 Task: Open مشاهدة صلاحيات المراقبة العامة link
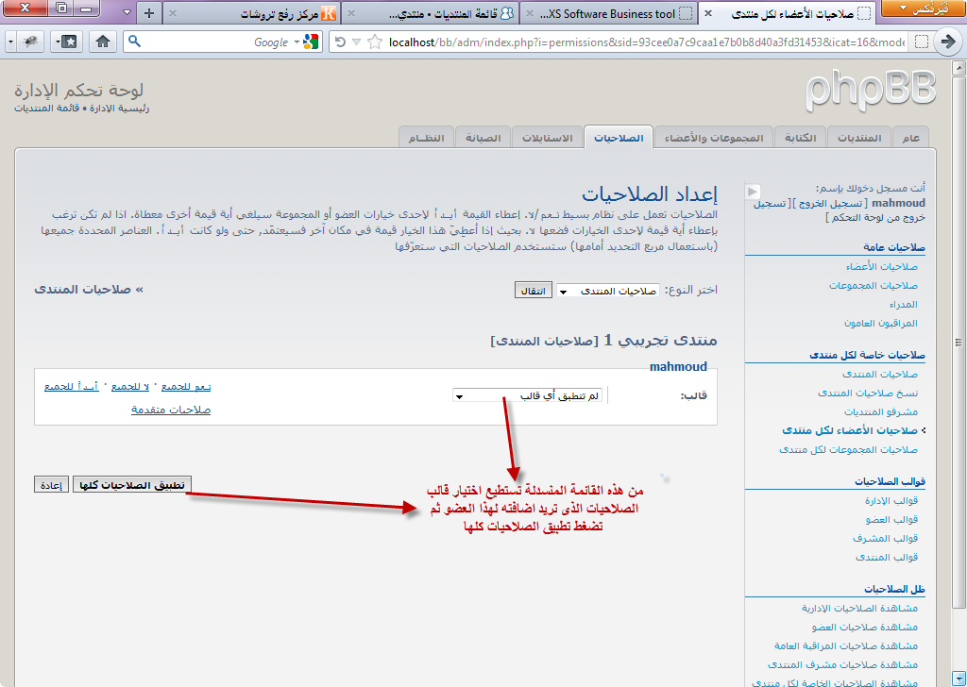(846, 646)
